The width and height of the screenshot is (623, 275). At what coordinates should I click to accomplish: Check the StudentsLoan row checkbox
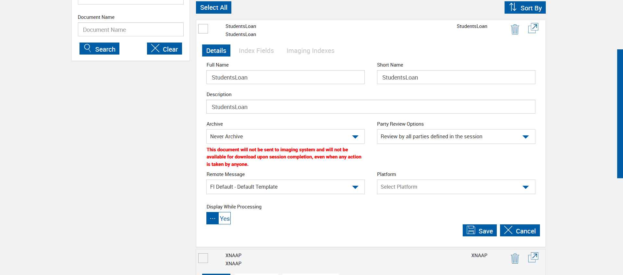click(203, 29)
